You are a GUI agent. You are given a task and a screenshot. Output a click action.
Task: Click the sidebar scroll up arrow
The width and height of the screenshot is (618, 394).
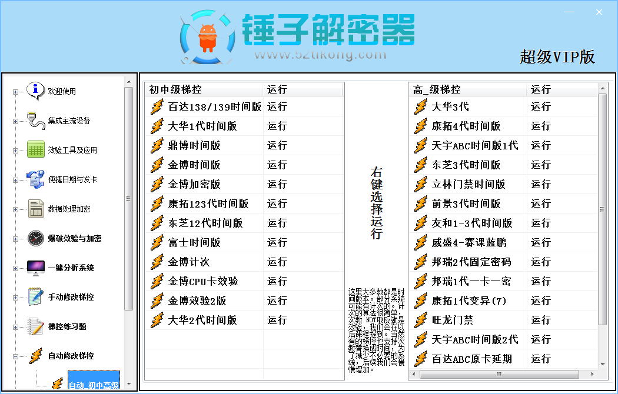click(128, 82)
